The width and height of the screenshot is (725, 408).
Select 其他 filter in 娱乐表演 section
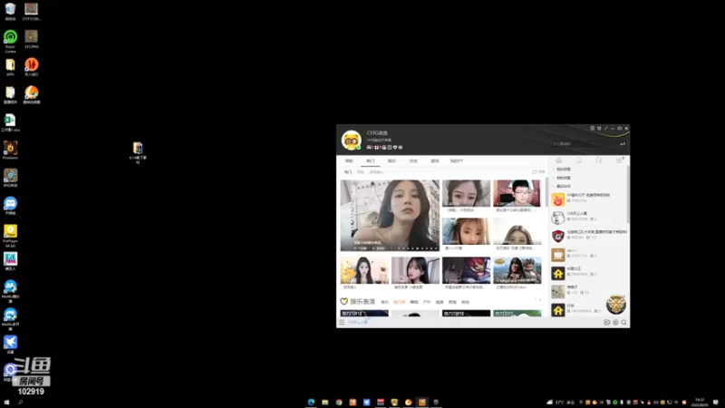tap(465, 302)
